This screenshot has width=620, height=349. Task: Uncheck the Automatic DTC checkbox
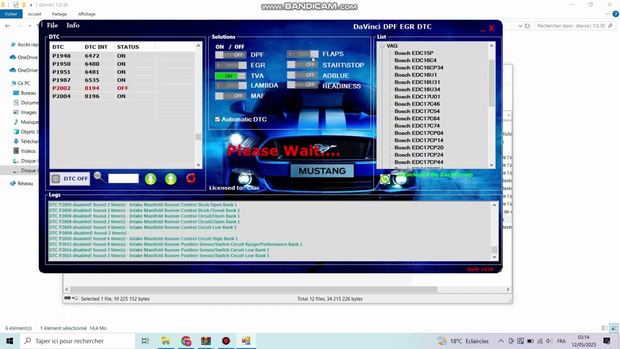click(217, 119)
